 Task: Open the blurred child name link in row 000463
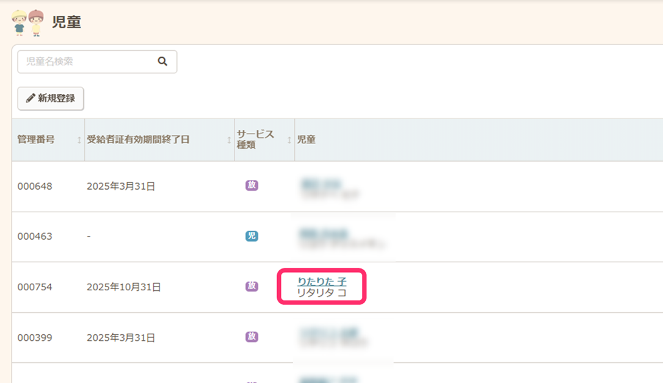click(x=323, y=232)
